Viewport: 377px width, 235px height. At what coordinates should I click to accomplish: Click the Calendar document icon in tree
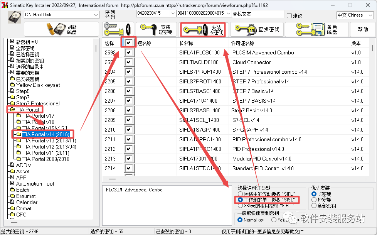12,202
